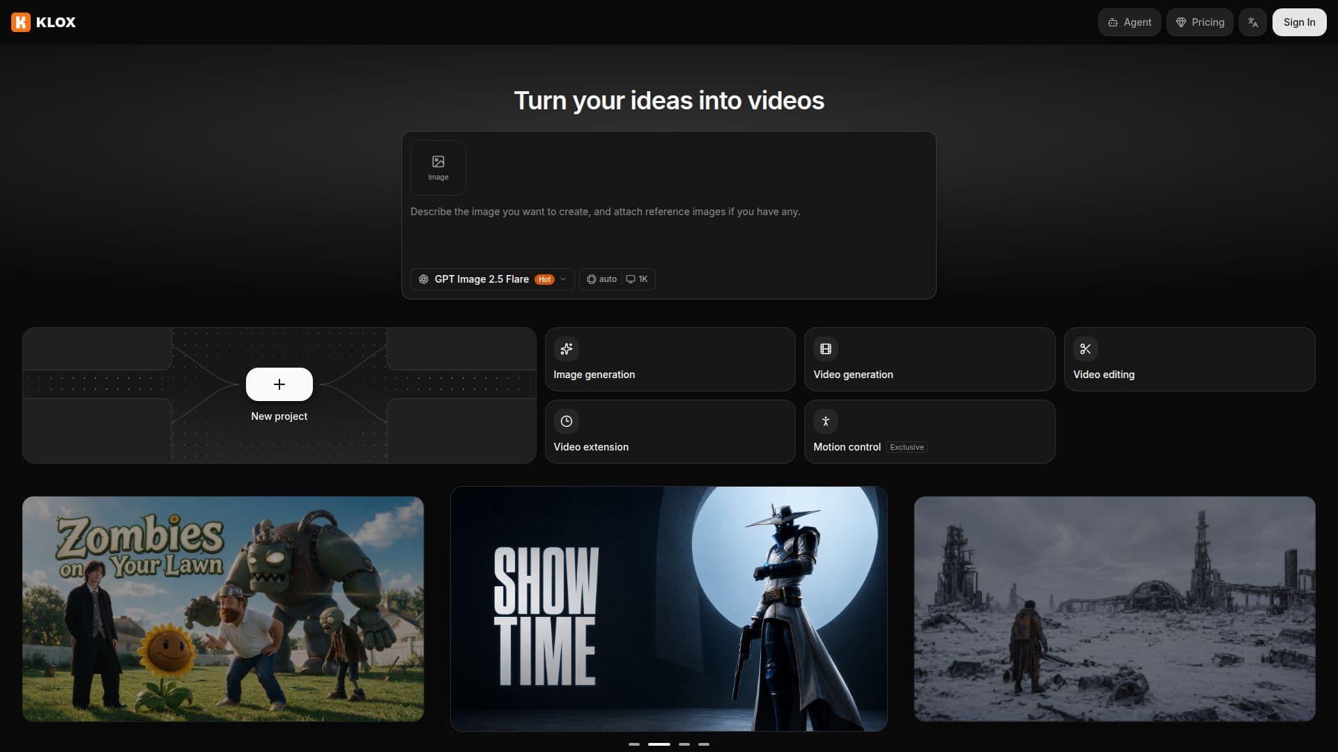Go to the third carousel slide indicator
Image resolution: width=1338 pixels, height=752 pixels.
[684, 744]
